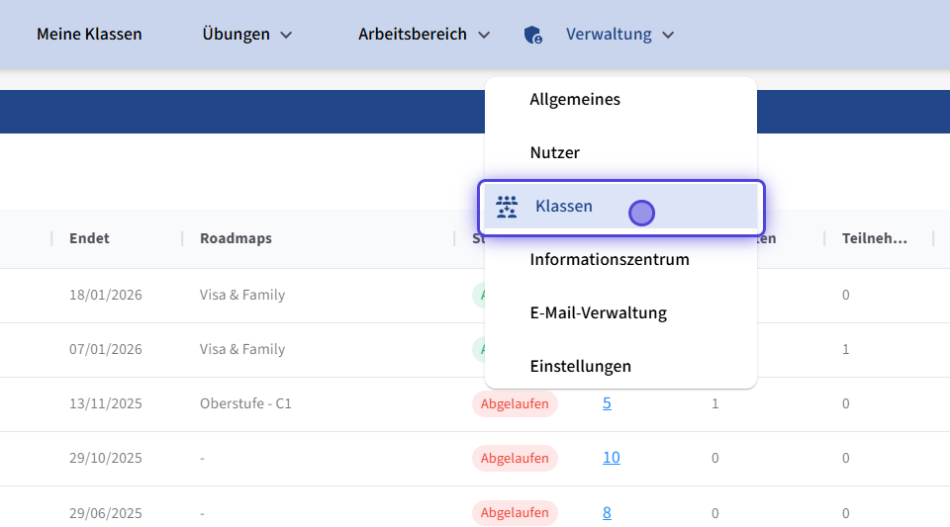Select Allgemeines from the Verwaltung menu
The height and width of the screenshot is (527, 950).
tap(575, 100)
